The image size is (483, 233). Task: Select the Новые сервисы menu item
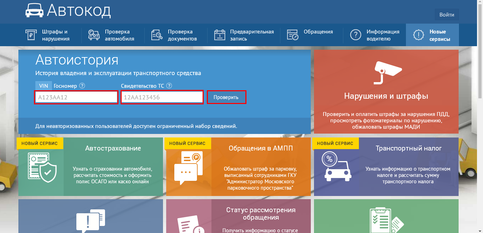click(432, 35)
